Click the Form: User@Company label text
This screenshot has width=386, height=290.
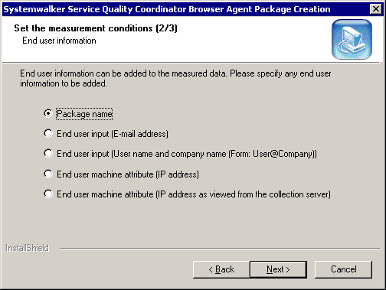[187, 154]
